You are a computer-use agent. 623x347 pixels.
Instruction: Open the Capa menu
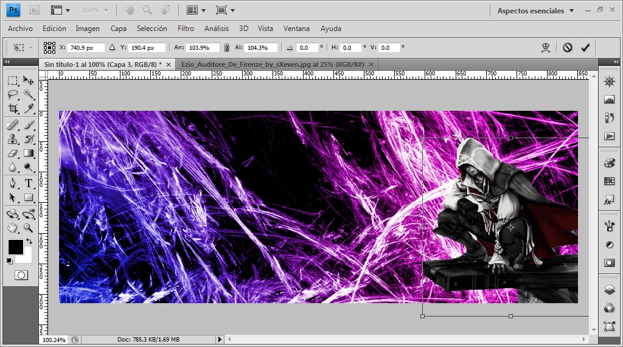tap(119, 29)
